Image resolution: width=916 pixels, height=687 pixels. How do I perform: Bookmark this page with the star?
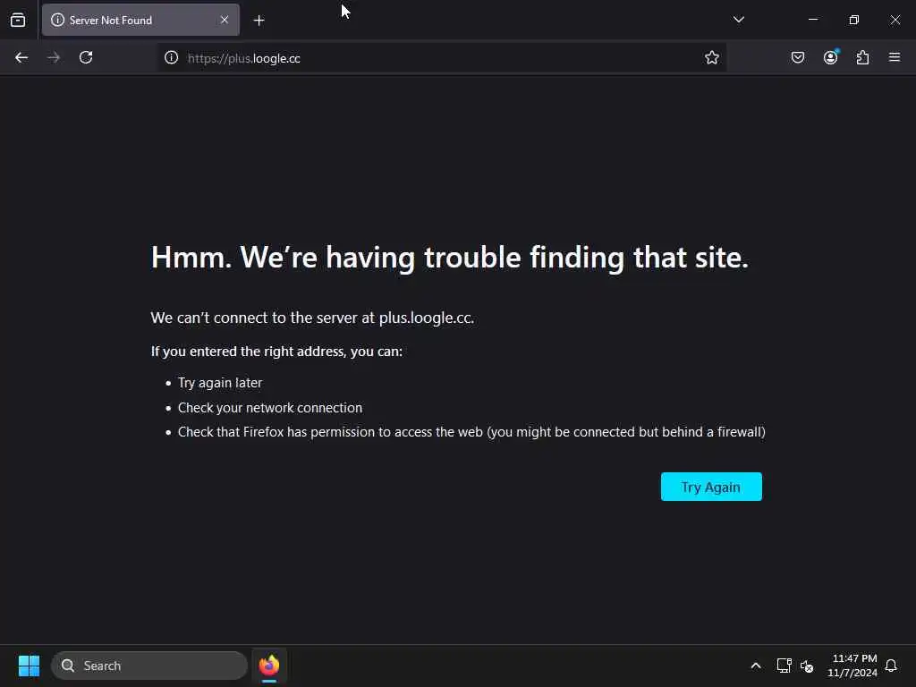point(711,58)
